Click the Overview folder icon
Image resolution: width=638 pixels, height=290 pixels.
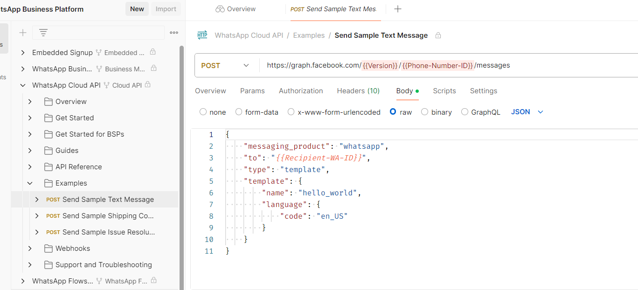click(x=48, y=102)
